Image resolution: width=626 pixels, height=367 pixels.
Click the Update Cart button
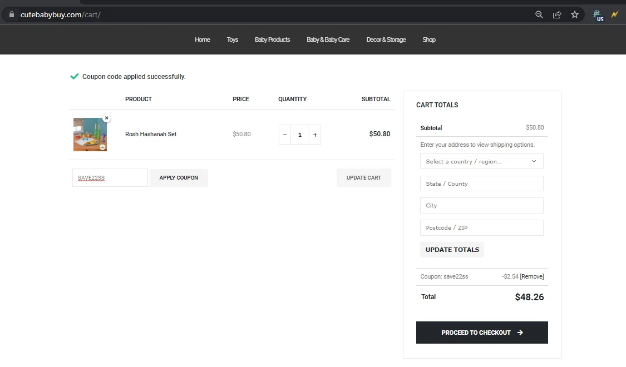point(364,177)
